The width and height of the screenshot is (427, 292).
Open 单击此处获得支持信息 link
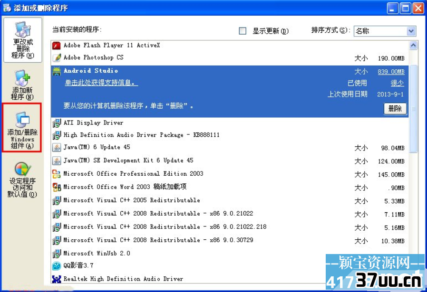pos(101,83)
